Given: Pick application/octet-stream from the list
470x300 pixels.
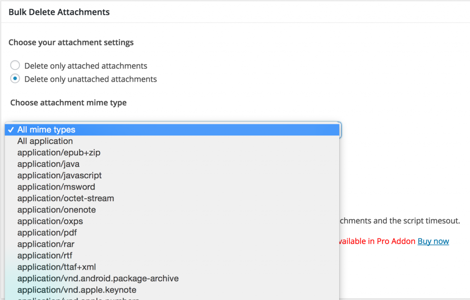Looking at the screenshot, I should [x=65, y=198].
